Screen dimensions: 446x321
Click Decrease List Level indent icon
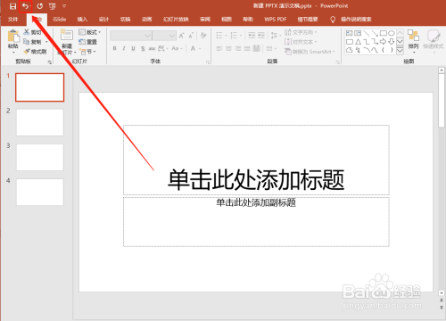(252, 36)
